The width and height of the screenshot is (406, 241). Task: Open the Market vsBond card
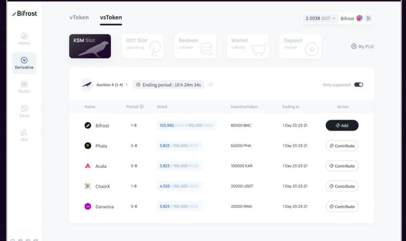(x=248, y=46)
